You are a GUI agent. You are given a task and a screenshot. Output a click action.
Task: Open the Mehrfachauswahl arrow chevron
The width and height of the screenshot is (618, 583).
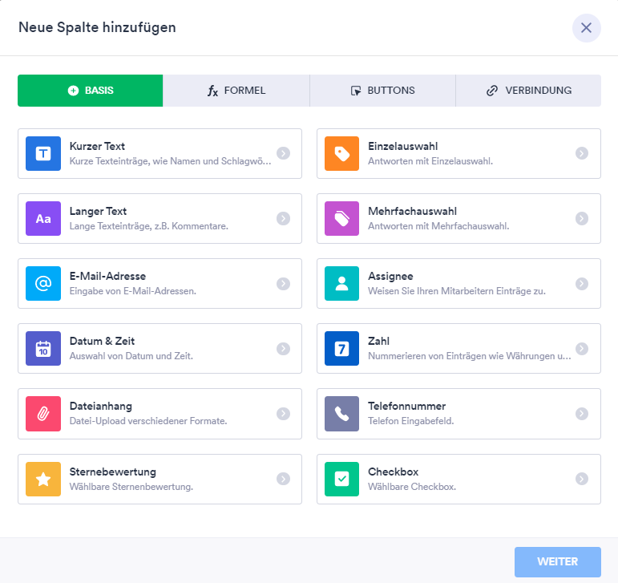[x=582, y=218]
